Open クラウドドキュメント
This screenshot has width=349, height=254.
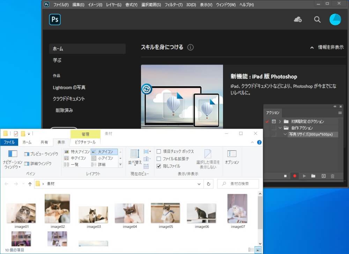(69, 99)
